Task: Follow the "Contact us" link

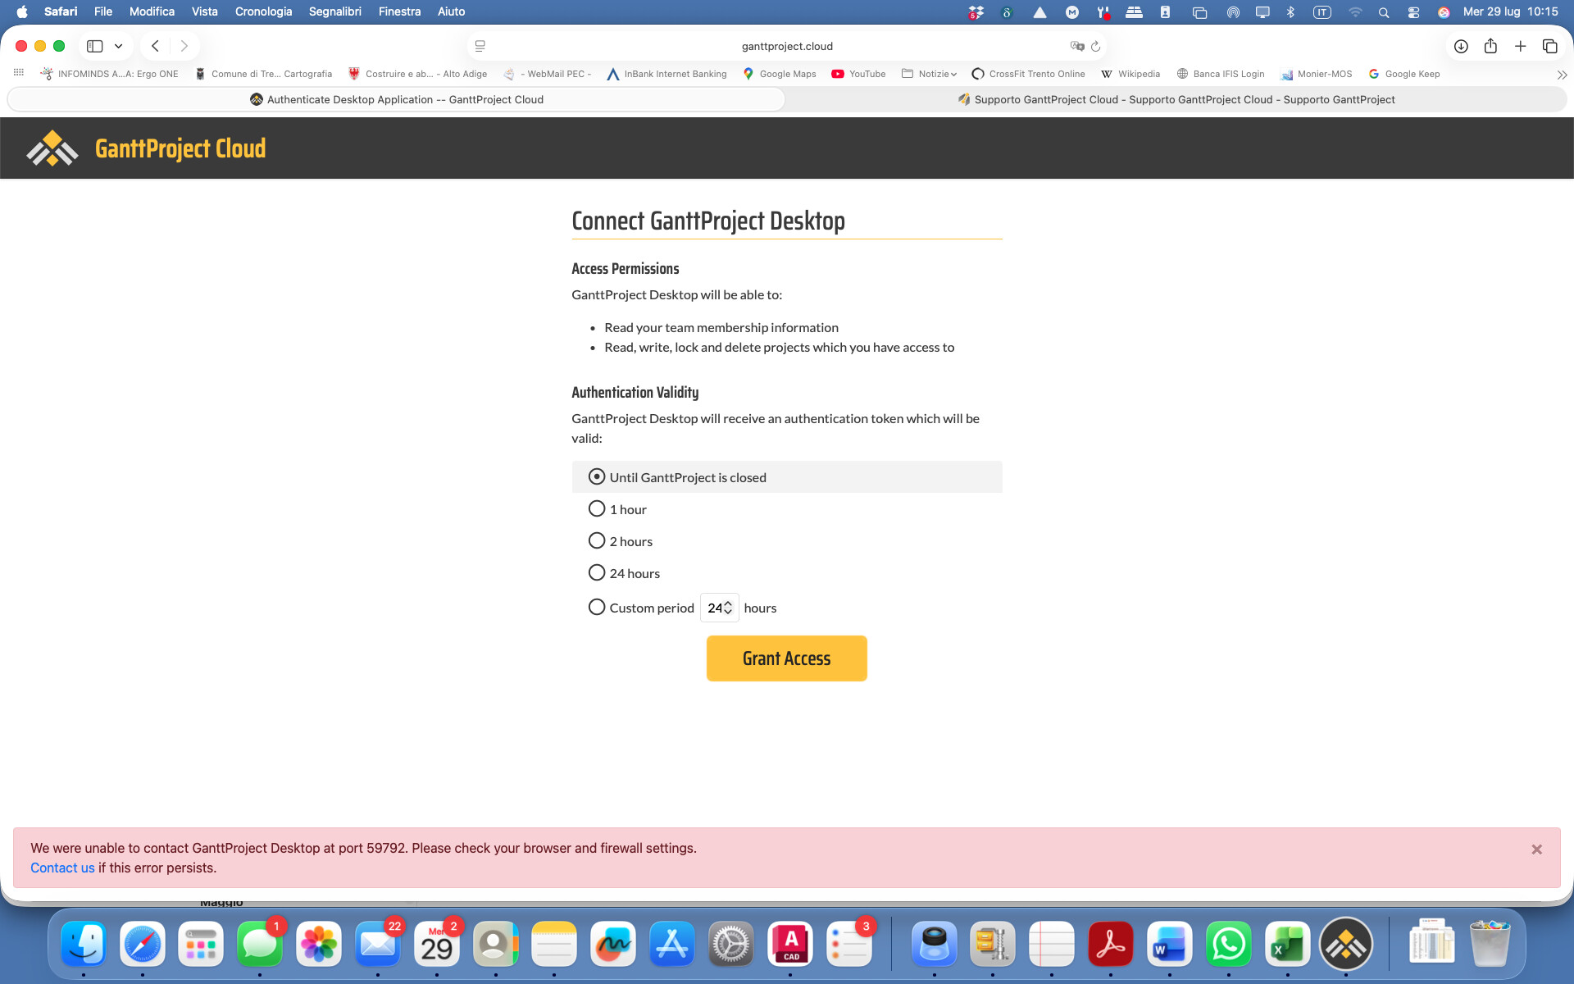Action: pyautogui.click(x=62, y=868)
